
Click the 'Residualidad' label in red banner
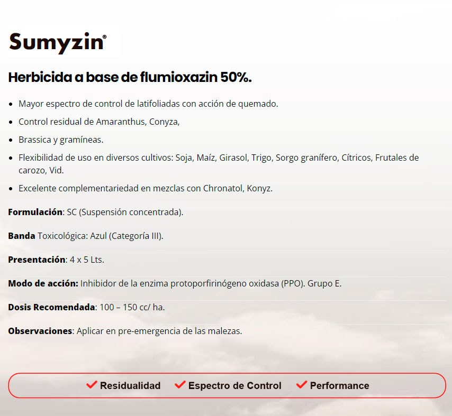130,385
